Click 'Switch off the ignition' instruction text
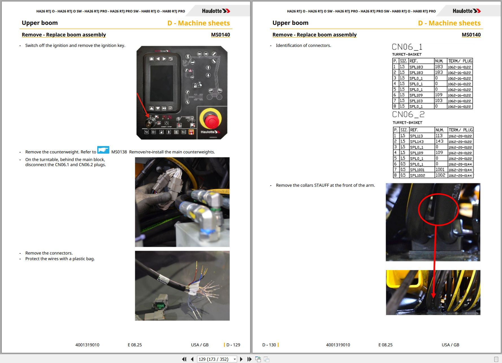This screenshot has width=502, height=363. (75, 45)
